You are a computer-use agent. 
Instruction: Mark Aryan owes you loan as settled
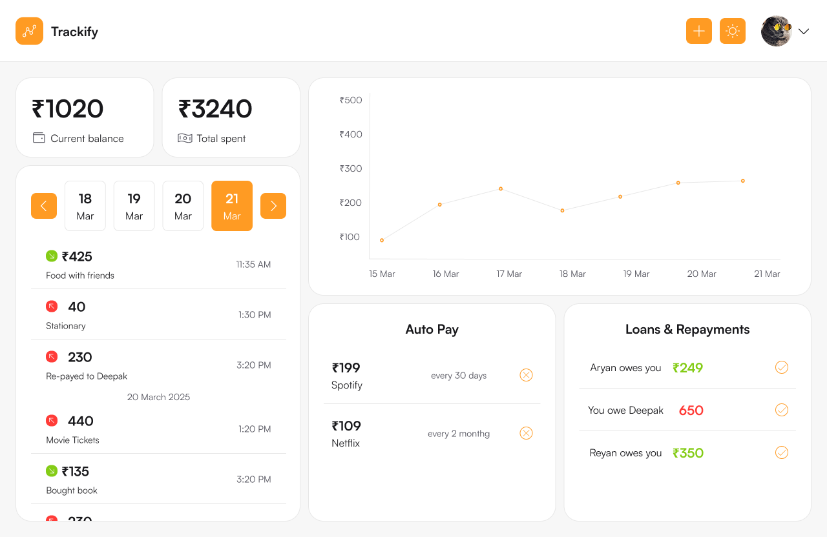pos(782,367)
